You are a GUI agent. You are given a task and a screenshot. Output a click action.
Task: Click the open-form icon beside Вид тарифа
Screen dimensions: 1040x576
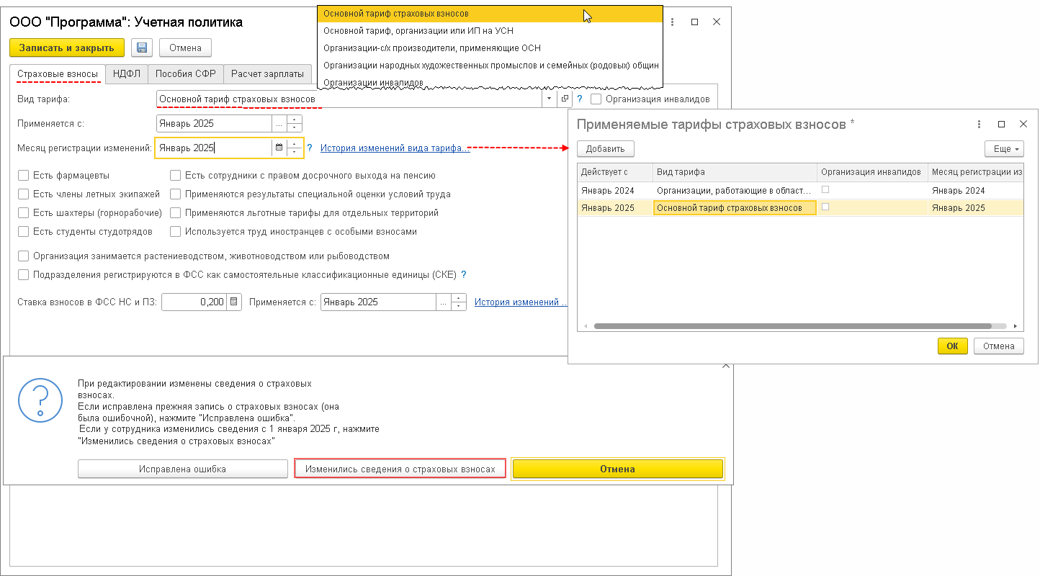(565, 99)
